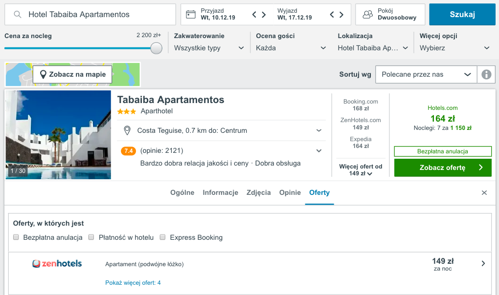Click the price per night slider handle
This screenshot has width=499, height=295.
(156, 48)
